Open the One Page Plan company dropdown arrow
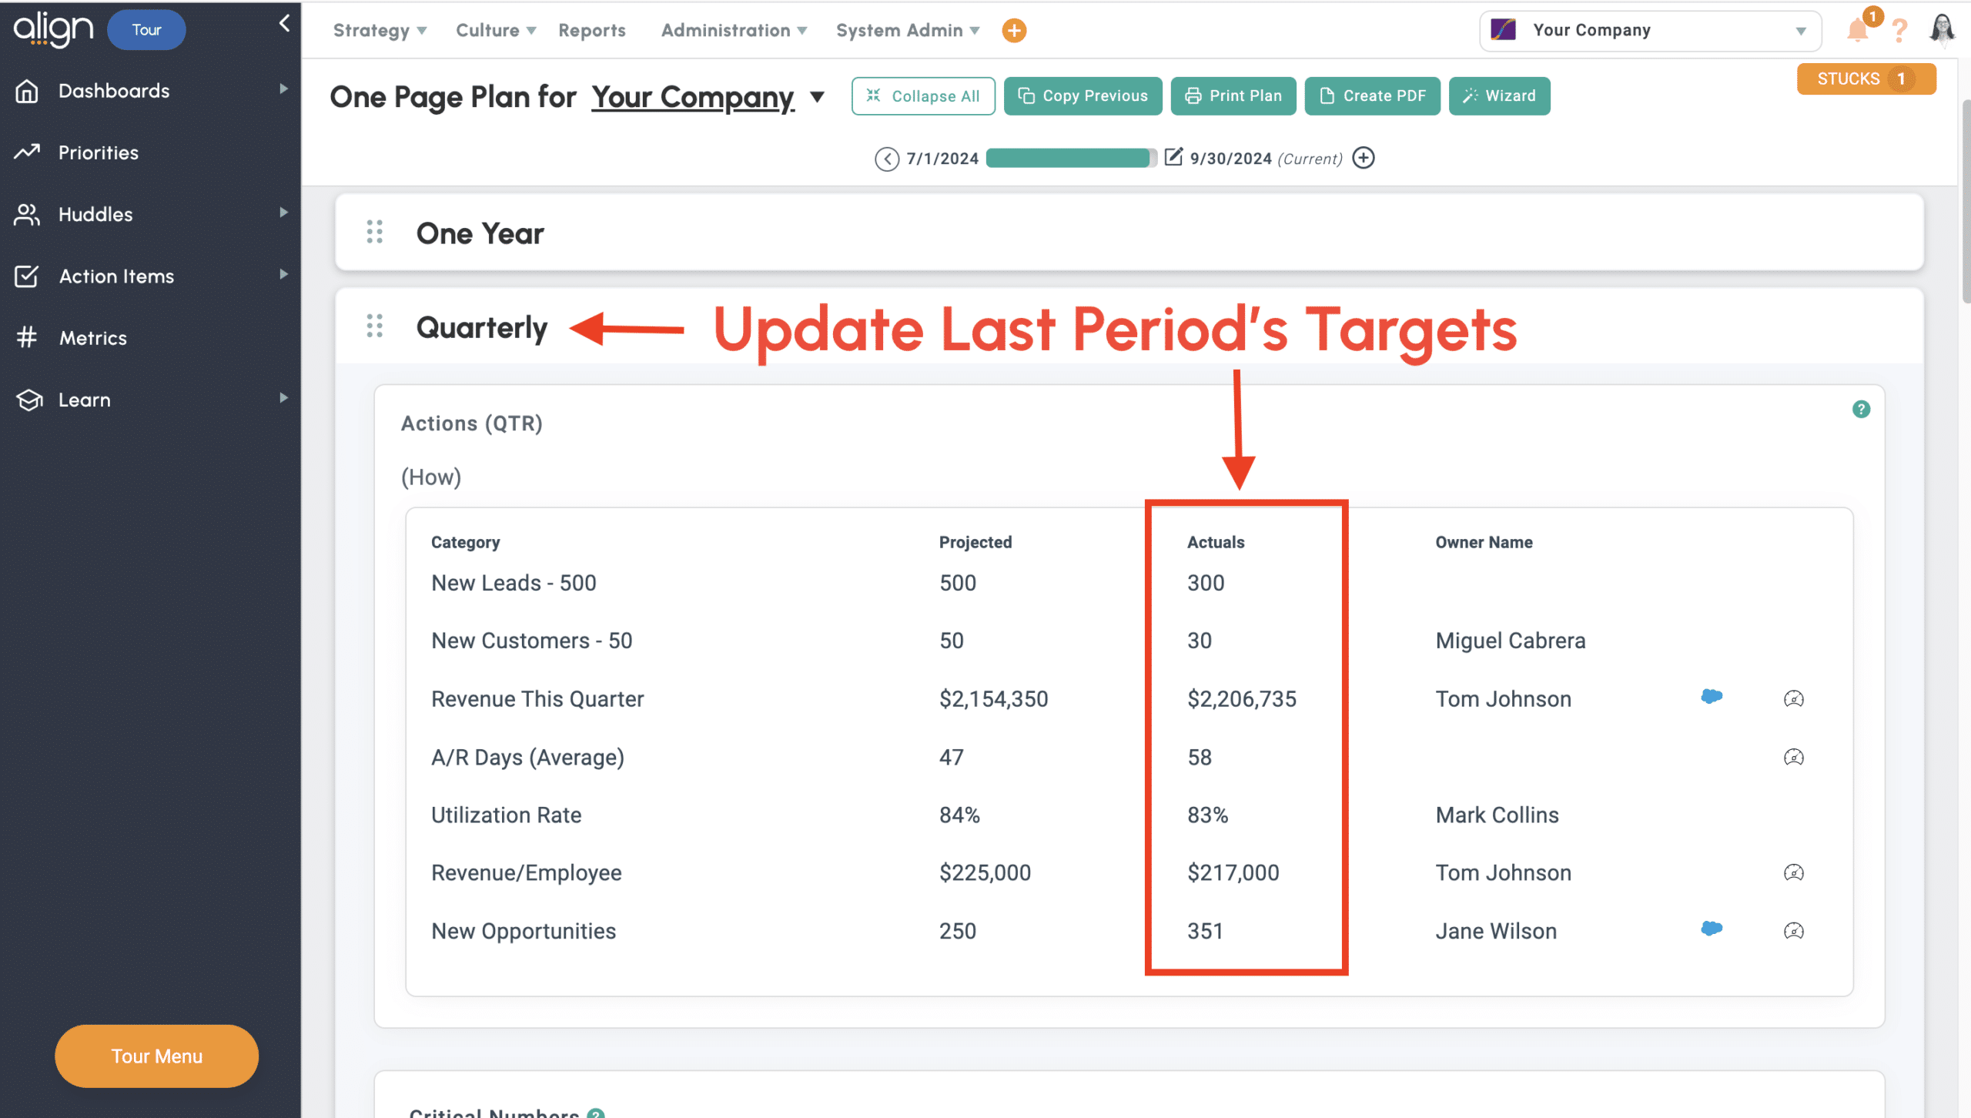The image size is (1971, 1118). tap(818, 97)
